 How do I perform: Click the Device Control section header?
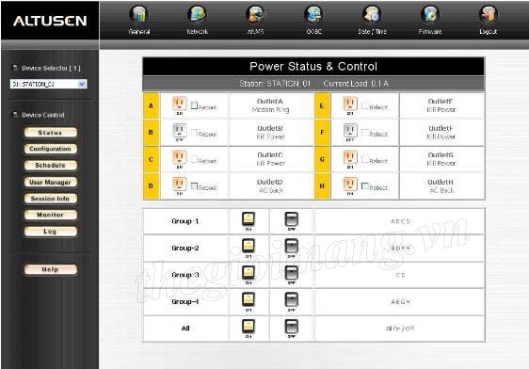click(43, 115)
